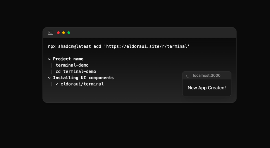Click the New App Created! message
The width and height of the screenshot is (270, 148).
tap(207, 88)
